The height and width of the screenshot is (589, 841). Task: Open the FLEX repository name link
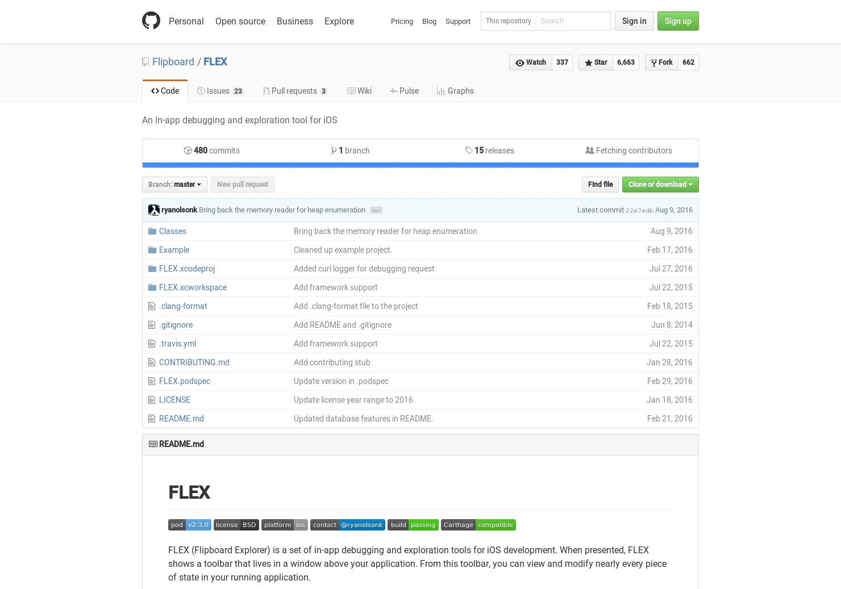tap(215, 62)
